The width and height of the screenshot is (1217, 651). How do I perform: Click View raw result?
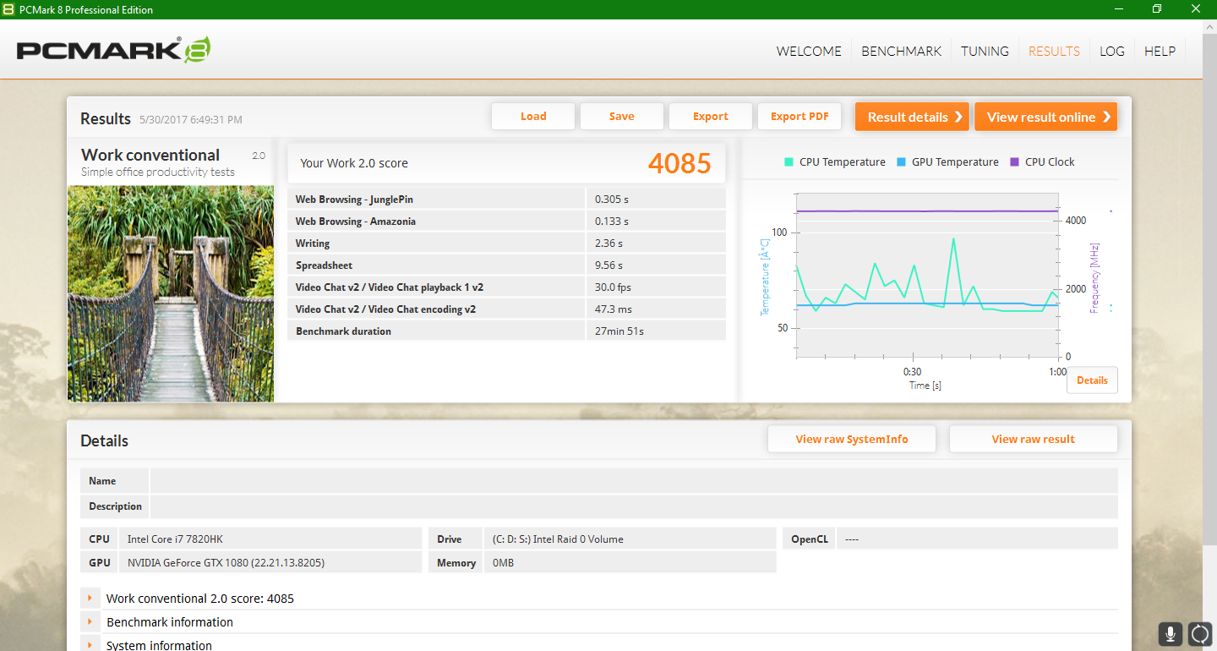1034,439
